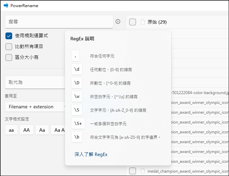Click the 任何數位，[0-9] 的縮寫 description

pos(111,70)
